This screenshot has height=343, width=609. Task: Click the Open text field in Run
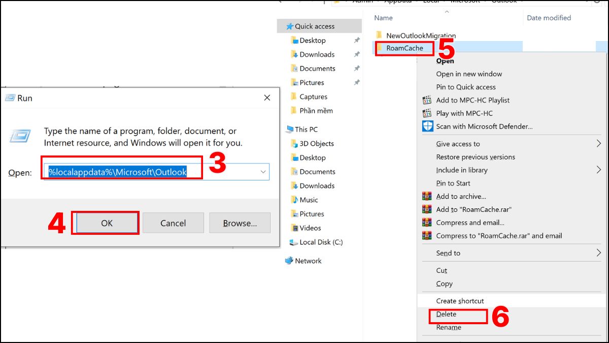[156, 172]
